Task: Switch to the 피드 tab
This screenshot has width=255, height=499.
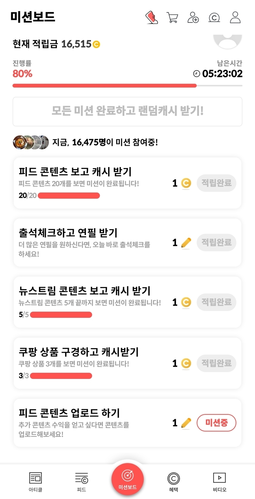Action: [81, 481]
